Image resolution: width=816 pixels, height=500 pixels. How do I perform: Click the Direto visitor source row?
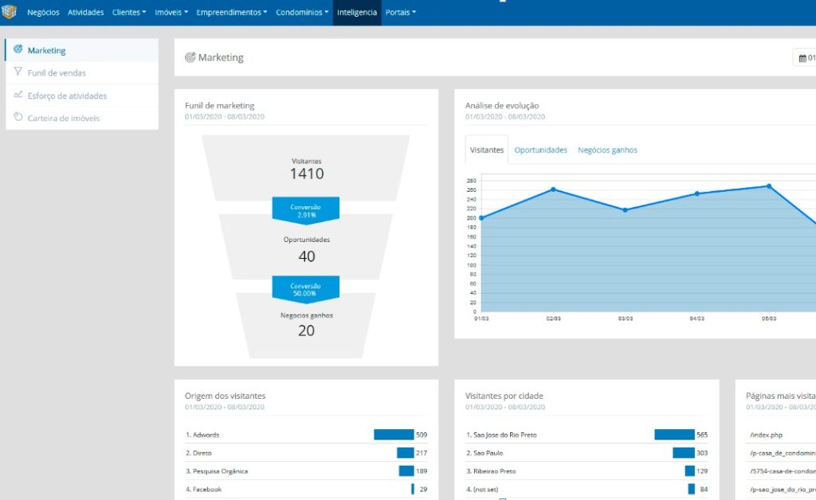point(306,453)
